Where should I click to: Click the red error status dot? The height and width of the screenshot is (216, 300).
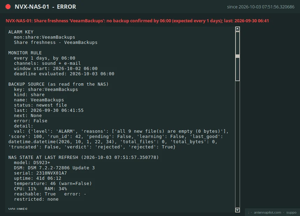tap(8, 7)
